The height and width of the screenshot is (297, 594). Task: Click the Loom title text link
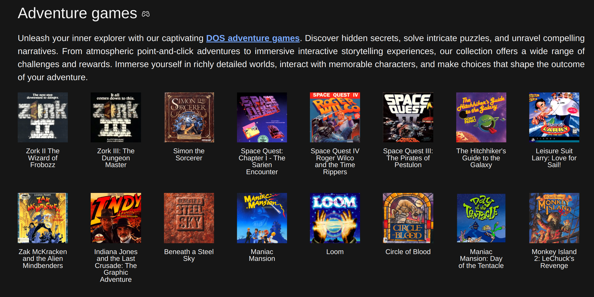tap(335, 252)
